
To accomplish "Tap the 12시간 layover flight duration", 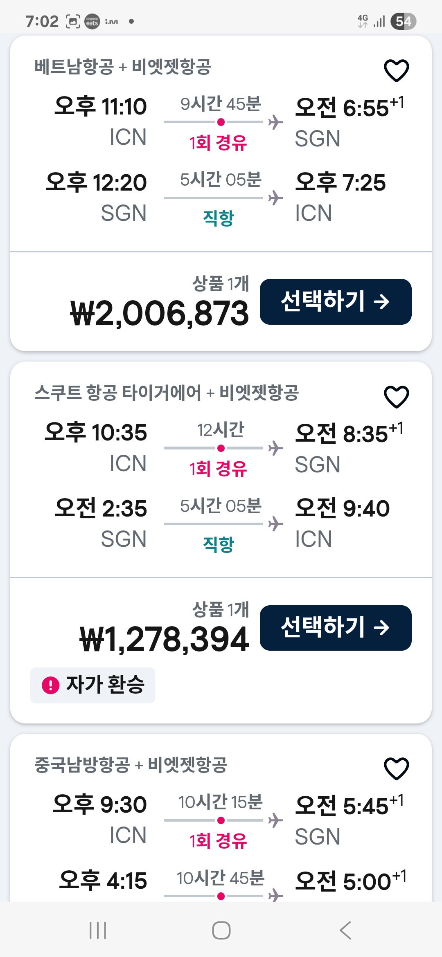I will click(221, 430).
